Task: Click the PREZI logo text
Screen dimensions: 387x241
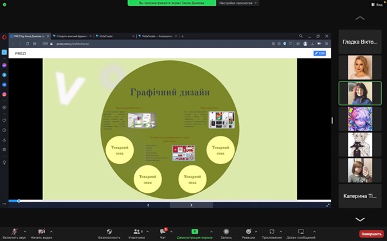Action: 20,53
